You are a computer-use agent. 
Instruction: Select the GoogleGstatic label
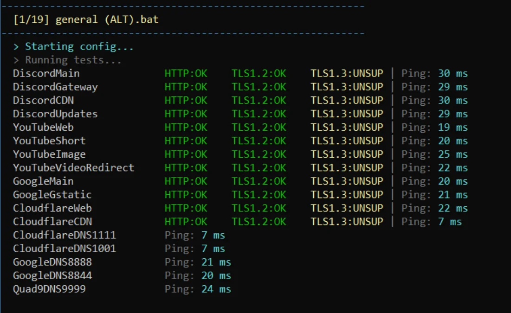click(52, 195)
